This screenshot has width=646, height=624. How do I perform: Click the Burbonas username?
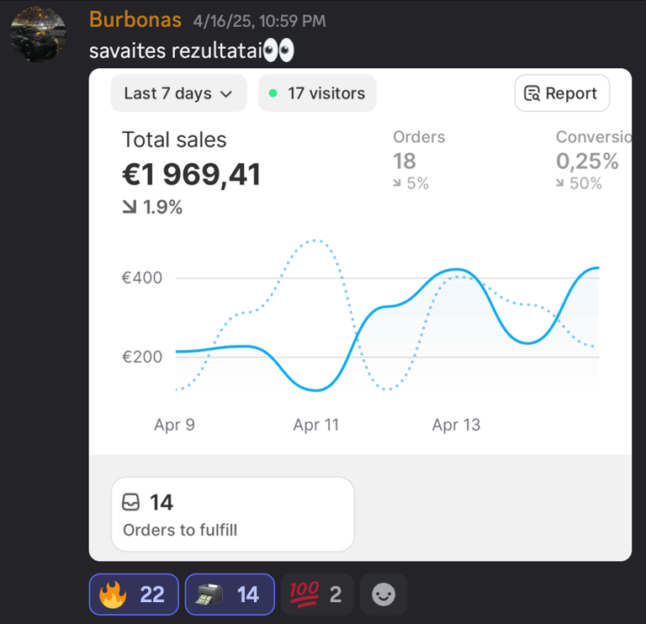[135, 19]
